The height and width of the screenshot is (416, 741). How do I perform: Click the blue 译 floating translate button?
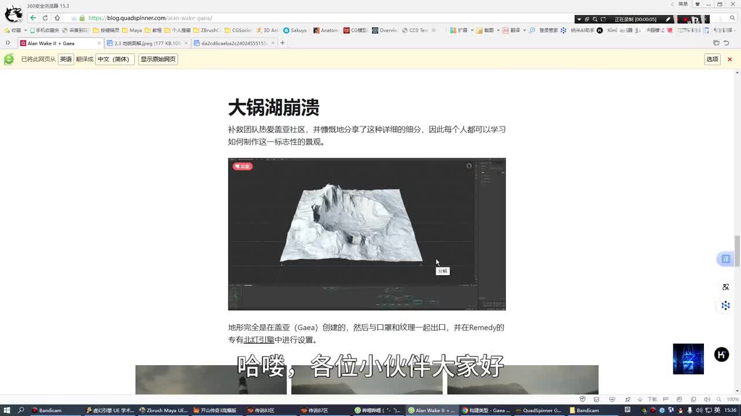click(x=725, y=259)
